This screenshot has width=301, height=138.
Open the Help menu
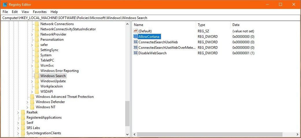[x=54, y=12]
